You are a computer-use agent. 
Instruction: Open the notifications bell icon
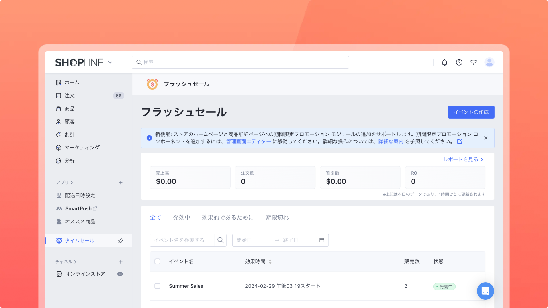444,62
